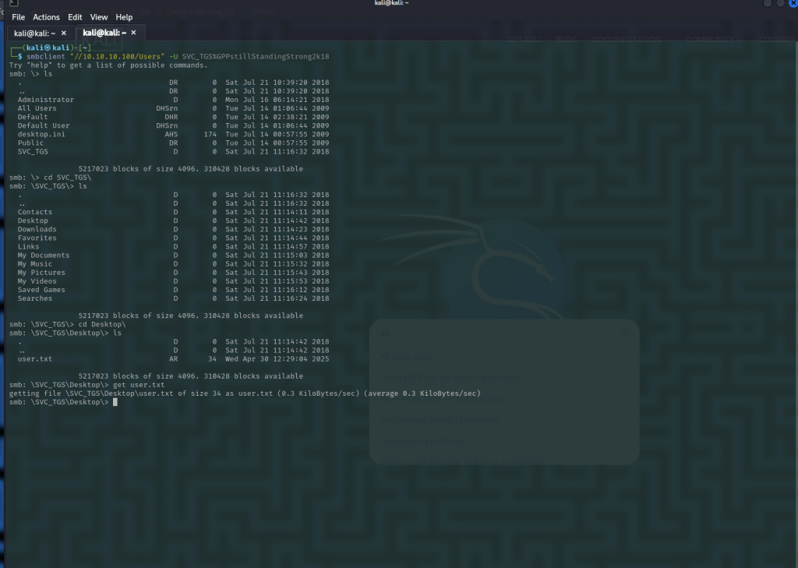Close the first terminal tab
The image size is (798, 568).
tap(64, 33)
